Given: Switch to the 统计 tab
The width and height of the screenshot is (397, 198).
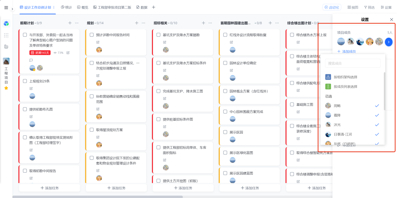Looking at the screenshot, I should [66, 7].
